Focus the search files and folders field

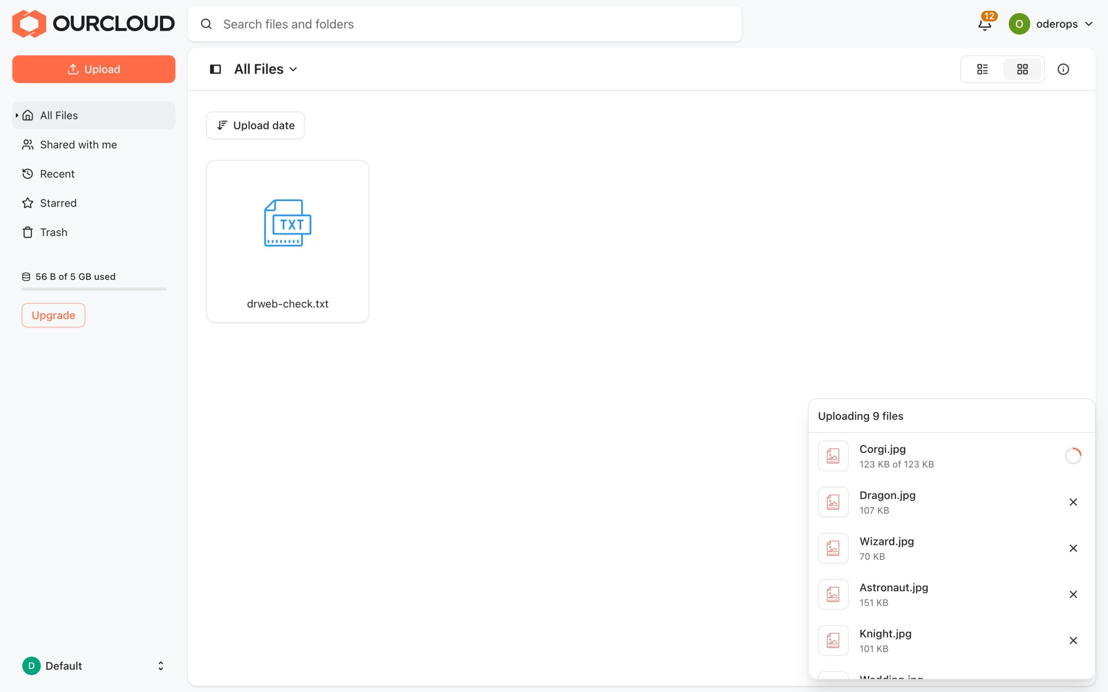(x=464, y=24)
